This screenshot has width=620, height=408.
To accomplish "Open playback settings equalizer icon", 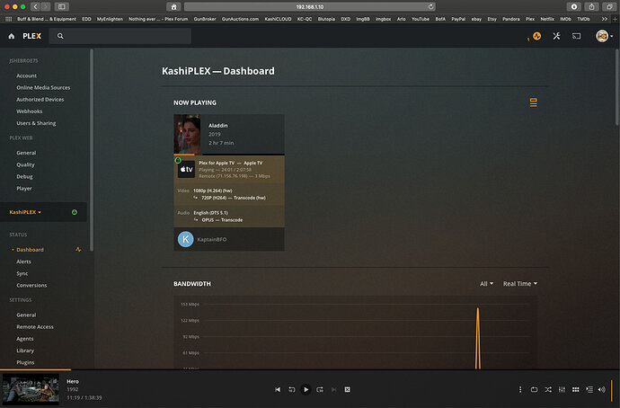I will click(x=562, y=389).
